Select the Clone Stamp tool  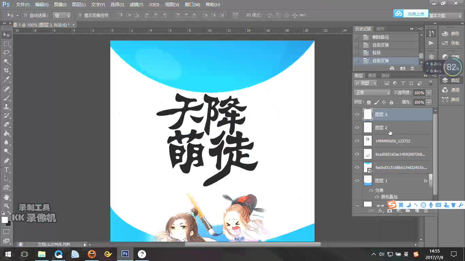(x=6, y=107)
